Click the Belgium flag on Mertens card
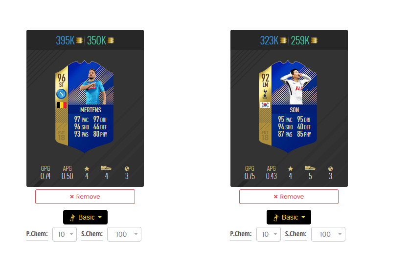The image size is (409, 264). click(x=62, y=105)
